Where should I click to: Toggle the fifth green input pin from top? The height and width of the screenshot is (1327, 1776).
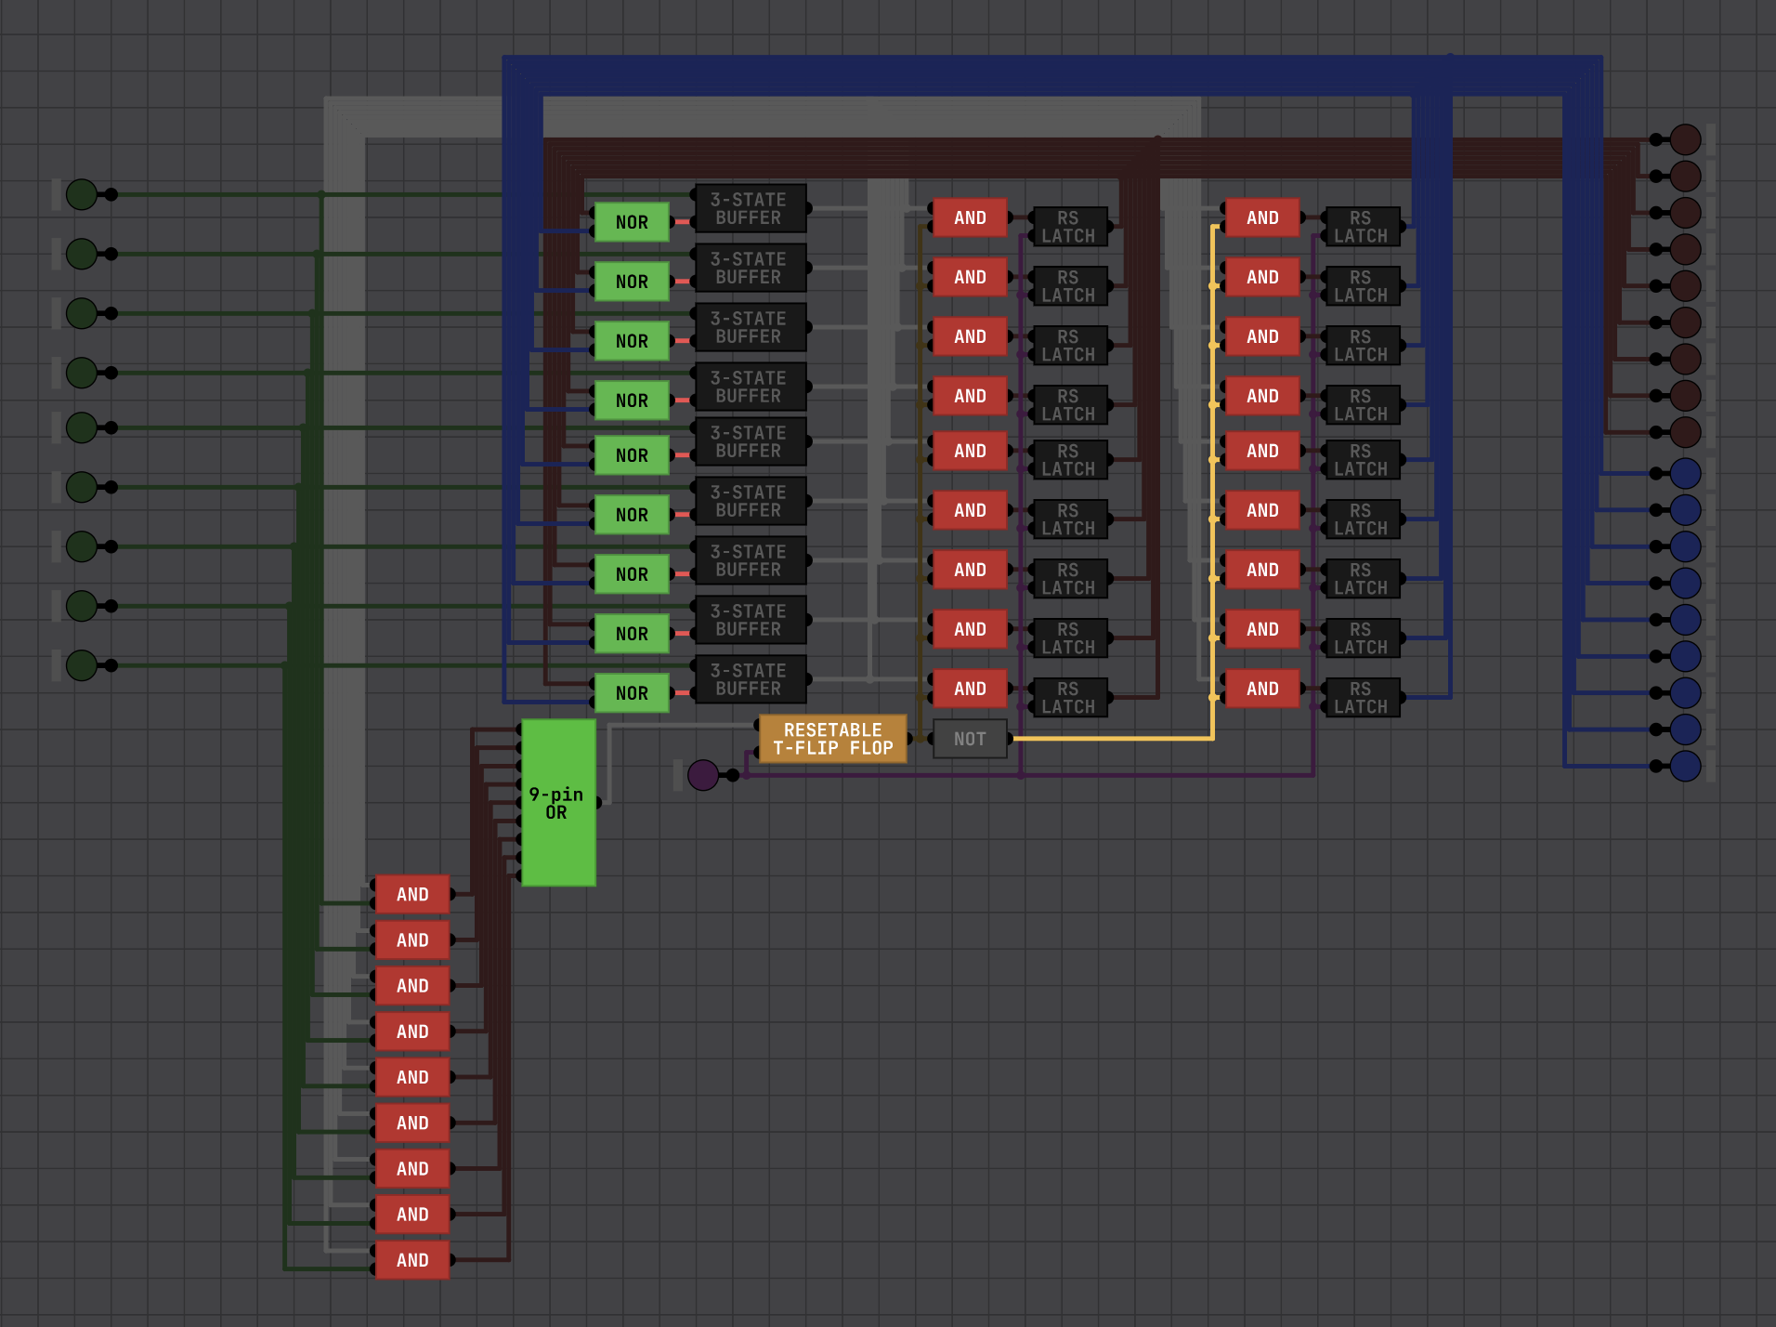(82, 427)
